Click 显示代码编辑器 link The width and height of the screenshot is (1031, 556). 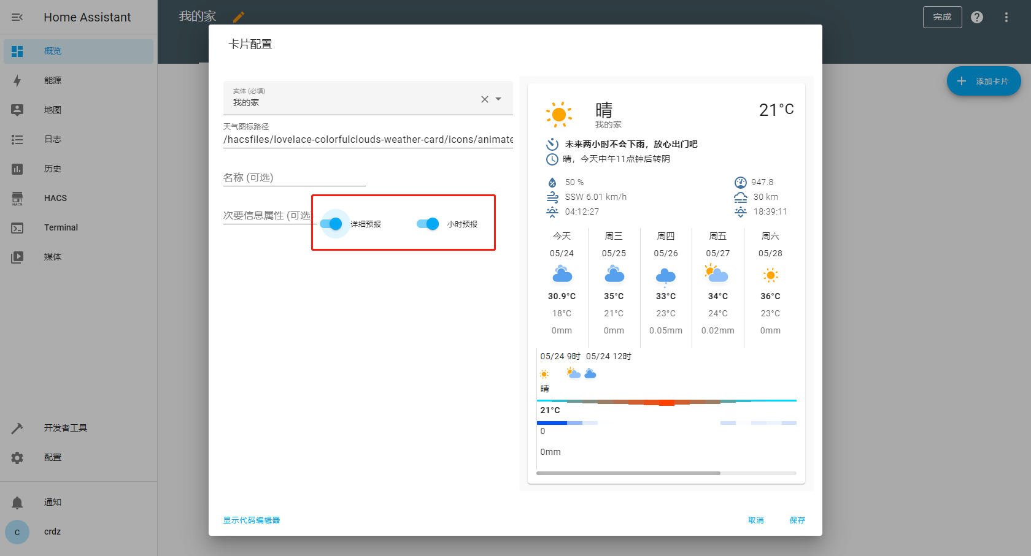click(x=252, y=520)
